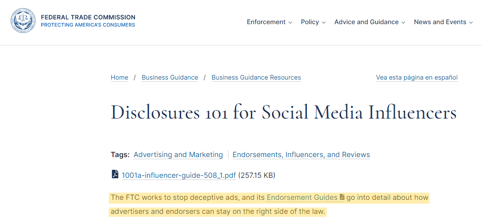Image resolution: width=482 pixels, height=224 pixels.
Task: Expand the News and Events chevron arrow
Action: tap(471, 22)
